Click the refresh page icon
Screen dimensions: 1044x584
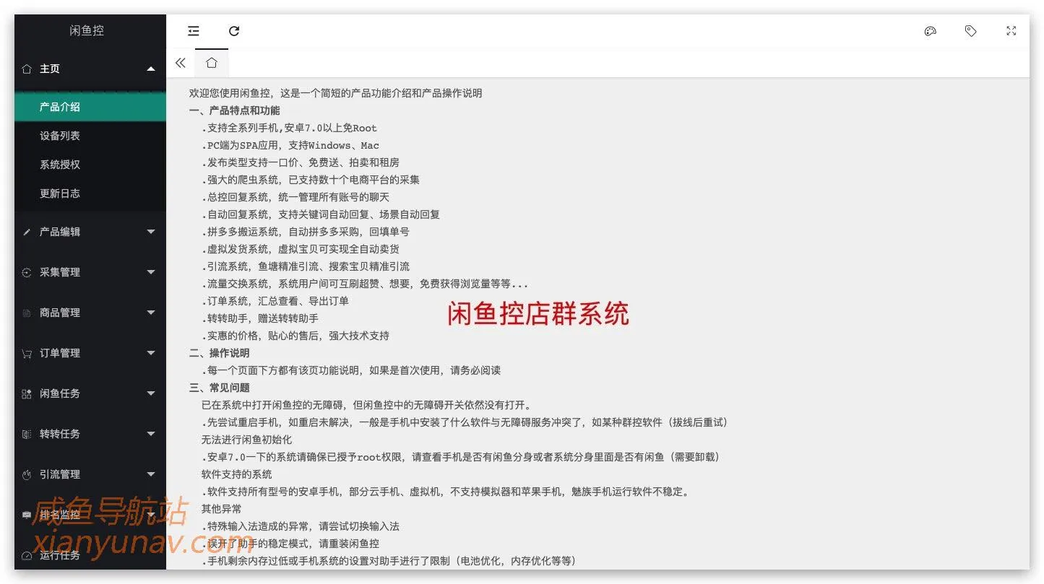coord(233,31)
